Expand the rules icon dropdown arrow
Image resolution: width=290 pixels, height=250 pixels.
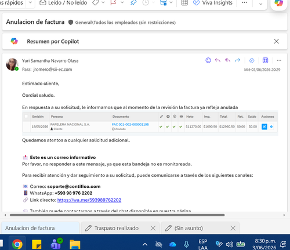[171, 2]
